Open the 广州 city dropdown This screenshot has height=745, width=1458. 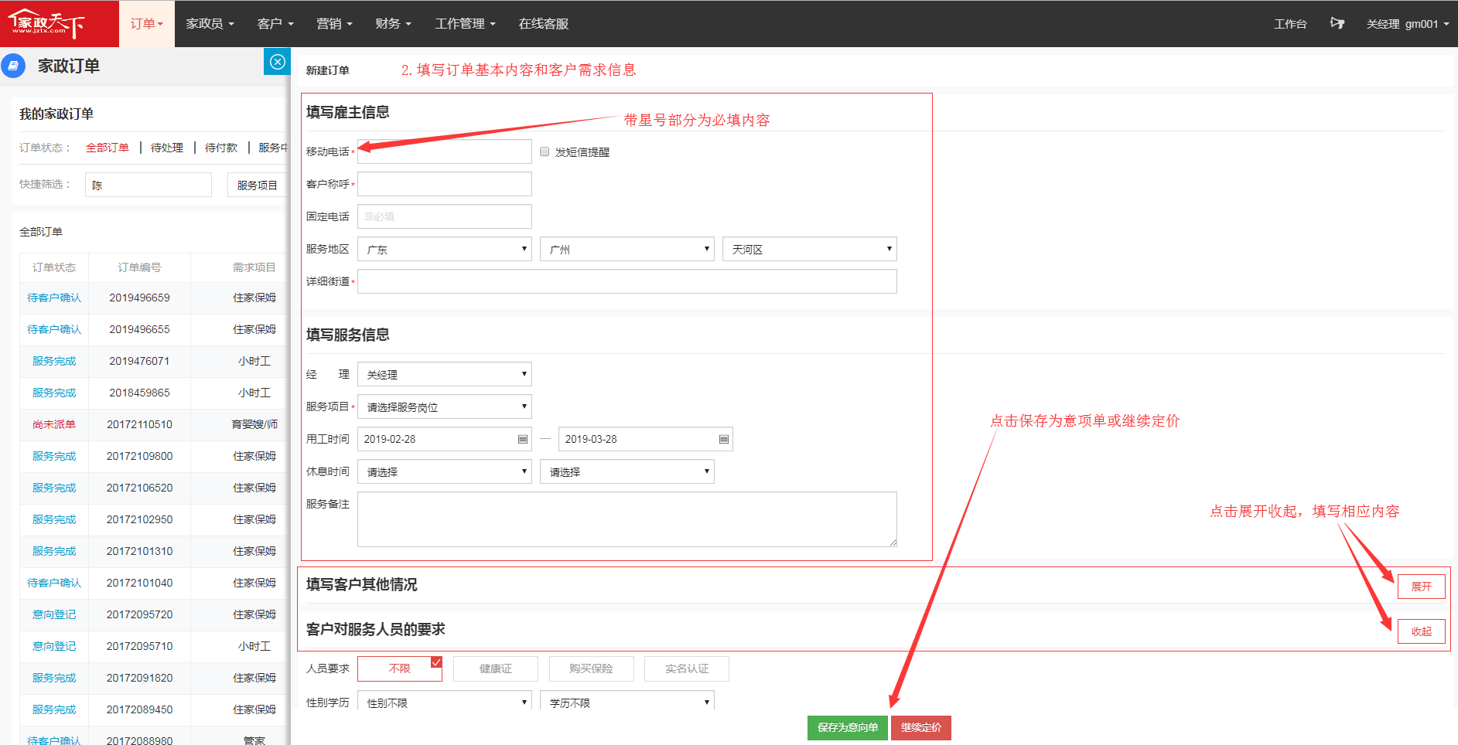627,249
